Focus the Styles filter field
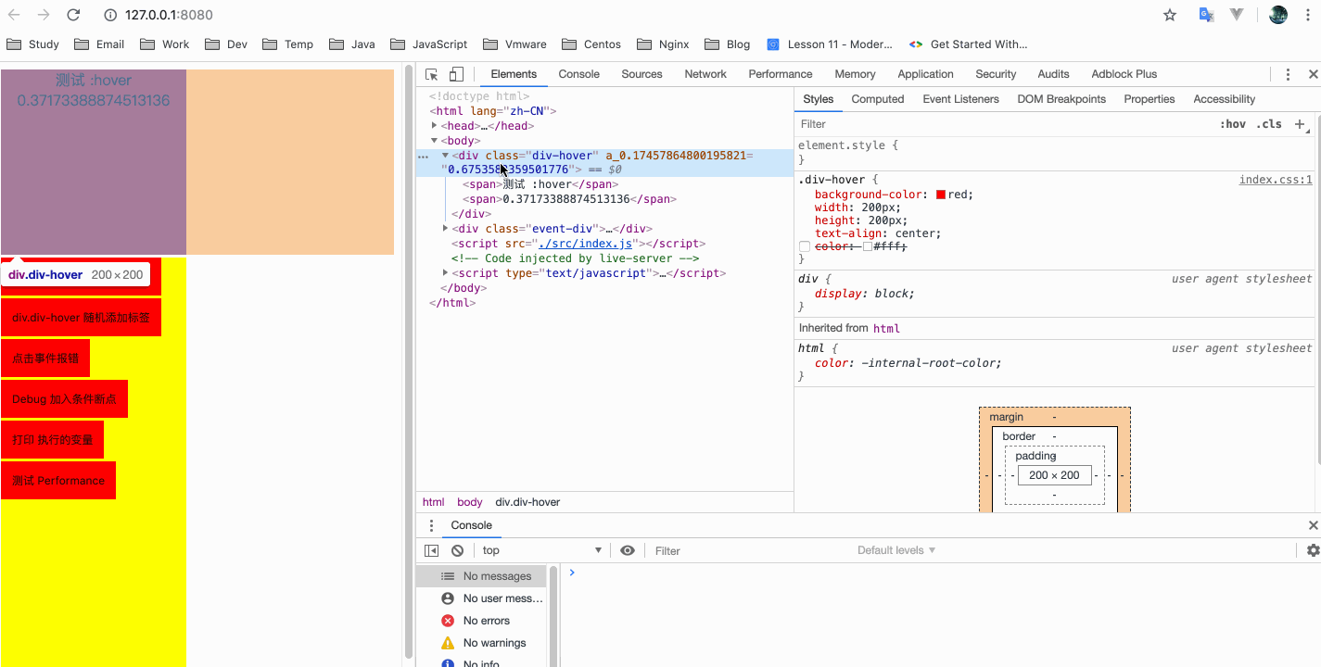This screenshot has height=667, width=1321. point(1004,124)
